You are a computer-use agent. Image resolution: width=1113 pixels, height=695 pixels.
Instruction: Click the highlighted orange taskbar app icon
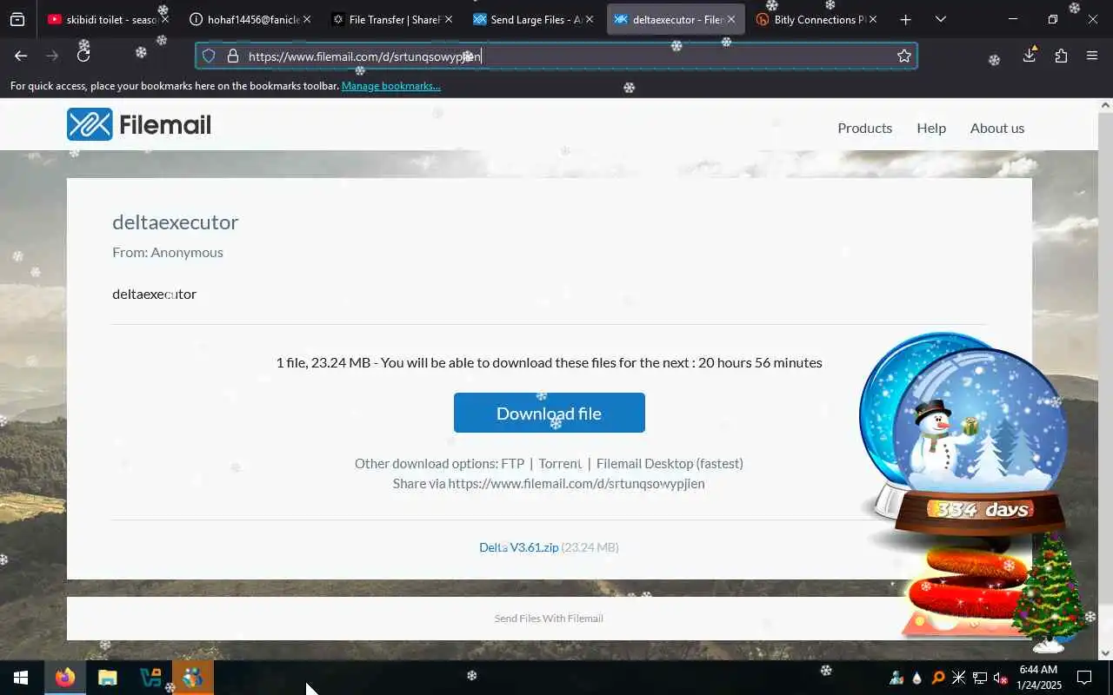(192, 678)
